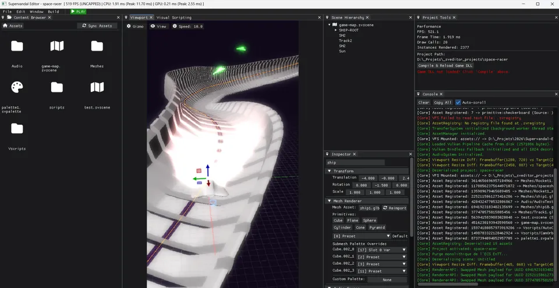The image size is (559, 288).
Task: Close the Scene Hierarchy tab with its X
Action: 367,17
